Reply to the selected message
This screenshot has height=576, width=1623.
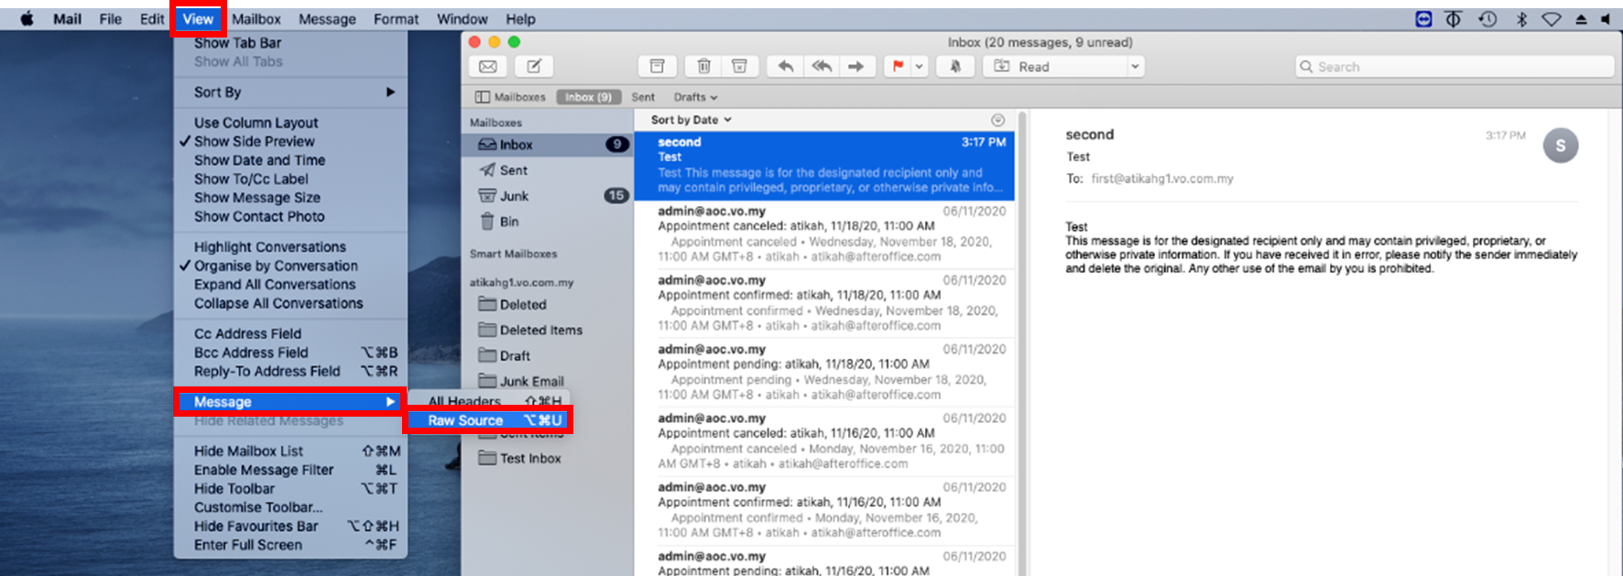click(x=785, y=67)
